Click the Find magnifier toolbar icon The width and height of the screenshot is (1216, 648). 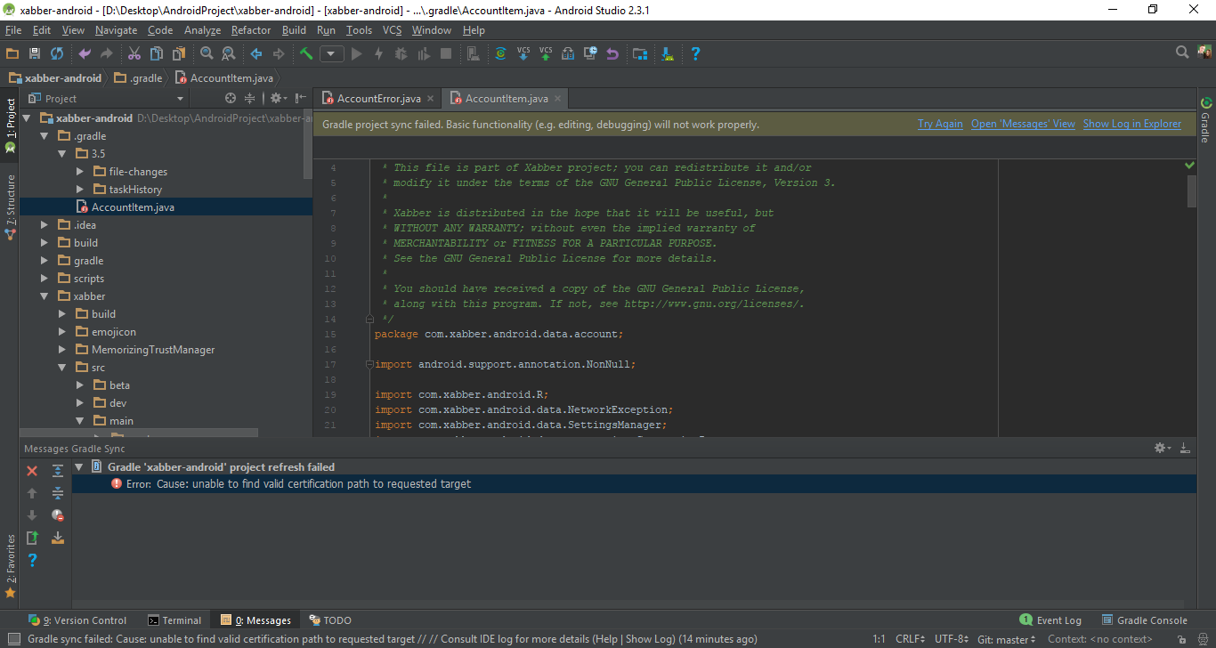207,53
